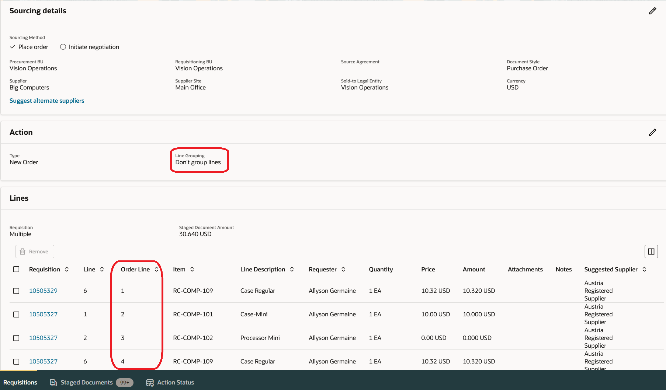Image resolution: width=666 pixels, height=390 pixels.
Task: Open requisition 10505327 for Case-Mini row
Action: click(x=44, y=314)
